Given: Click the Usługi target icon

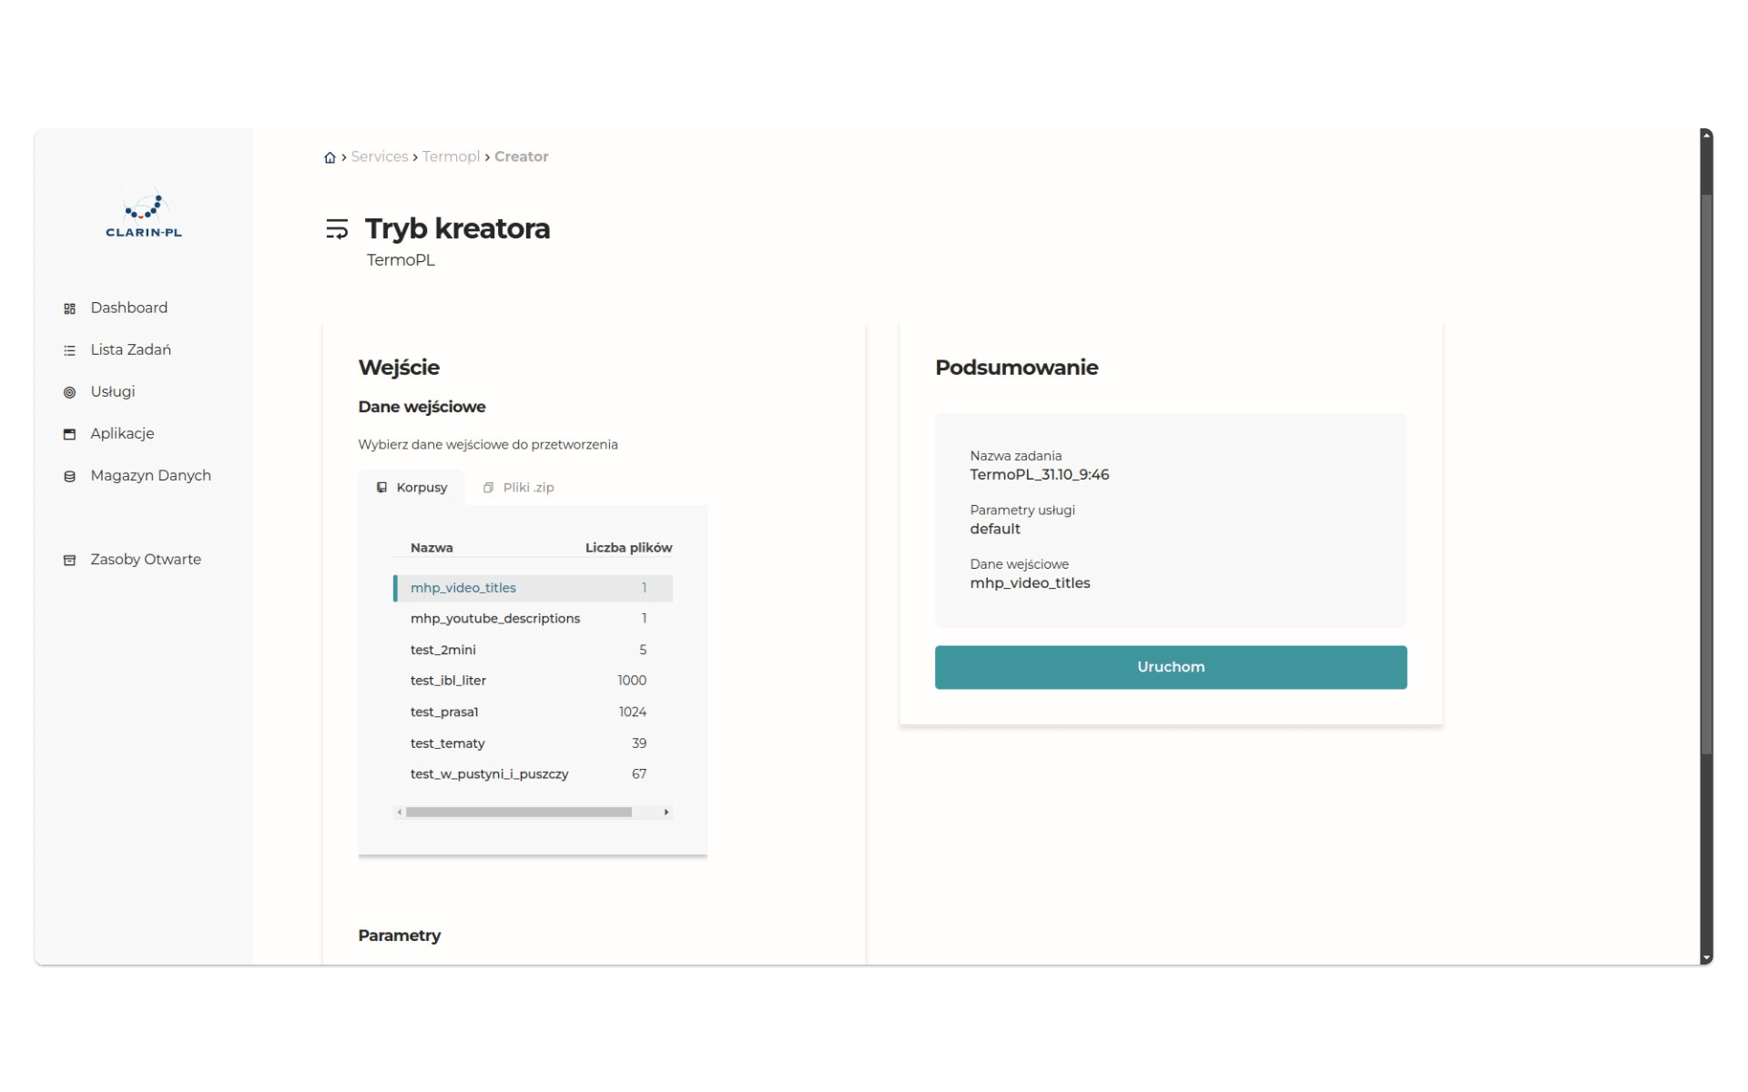Looking at the screenshot, I should [x=69, y=392].
